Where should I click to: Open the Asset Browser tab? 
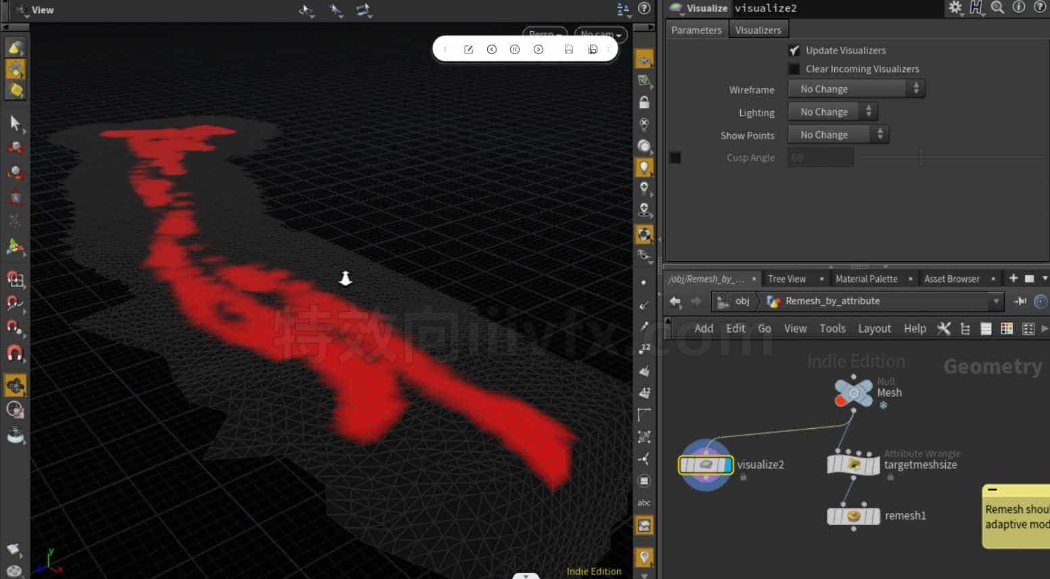point(952,279)
